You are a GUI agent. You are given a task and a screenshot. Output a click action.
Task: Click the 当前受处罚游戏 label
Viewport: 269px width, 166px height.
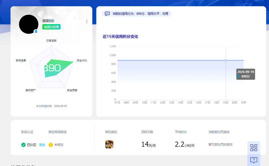[x=219, y=132]
